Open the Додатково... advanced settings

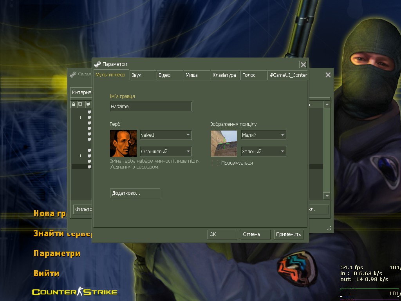click(x=135, y=193)
